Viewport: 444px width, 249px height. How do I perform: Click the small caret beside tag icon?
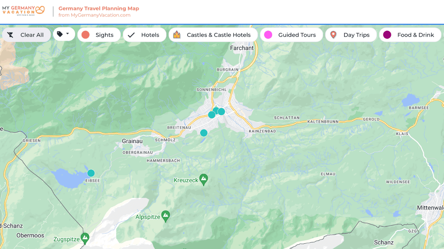[68, 34]
